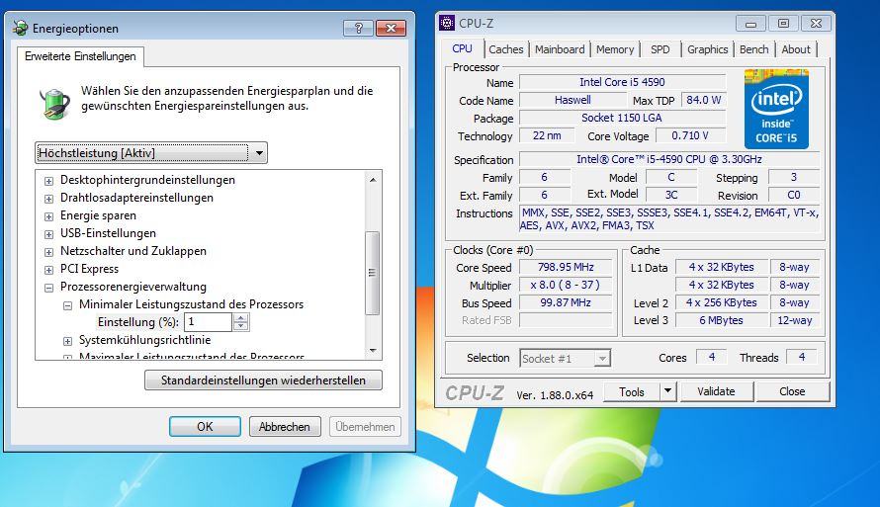Select the Systemkühlungsrichtlinie tree label

pyautogui.click(x=144, y=340)
